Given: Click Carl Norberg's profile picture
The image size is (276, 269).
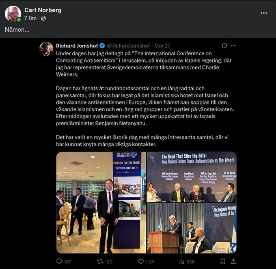Looking at the screenshot, I should 13,14.
